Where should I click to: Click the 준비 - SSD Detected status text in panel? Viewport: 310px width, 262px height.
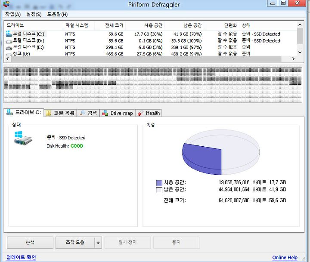click(x=66, y=138)
